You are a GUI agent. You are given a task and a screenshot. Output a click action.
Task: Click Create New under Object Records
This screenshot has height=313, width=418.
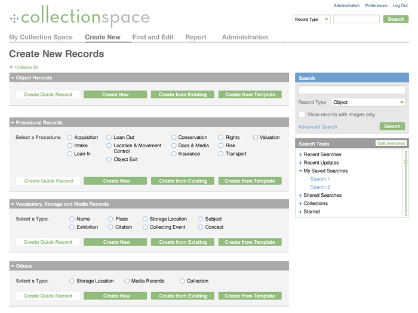pyautogui.click(x=115, y=94)
